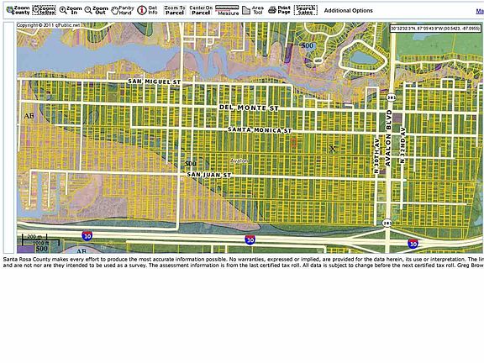Choose the Zoom In magnifier tool
The height and width of the screenshot is (363, 484).
tap(71, 10)
